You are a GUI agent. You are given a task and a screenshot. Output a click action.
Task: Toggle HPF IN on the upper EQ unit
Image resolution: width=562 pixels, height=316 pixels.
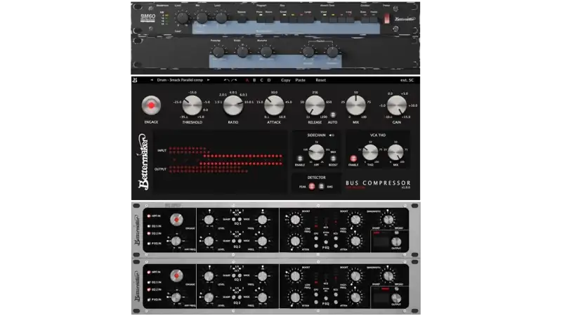click(149, 216)
